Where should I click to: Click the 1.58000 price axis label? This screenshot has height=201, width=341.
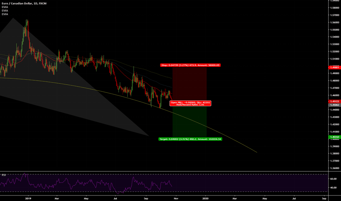coord(335,8)
